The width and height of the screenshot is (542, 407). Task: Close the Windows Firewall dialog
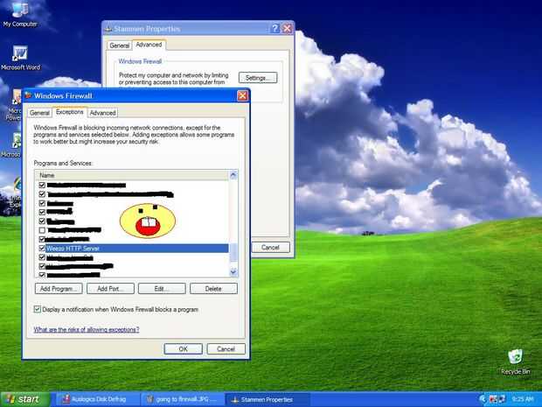pos(243,95)
